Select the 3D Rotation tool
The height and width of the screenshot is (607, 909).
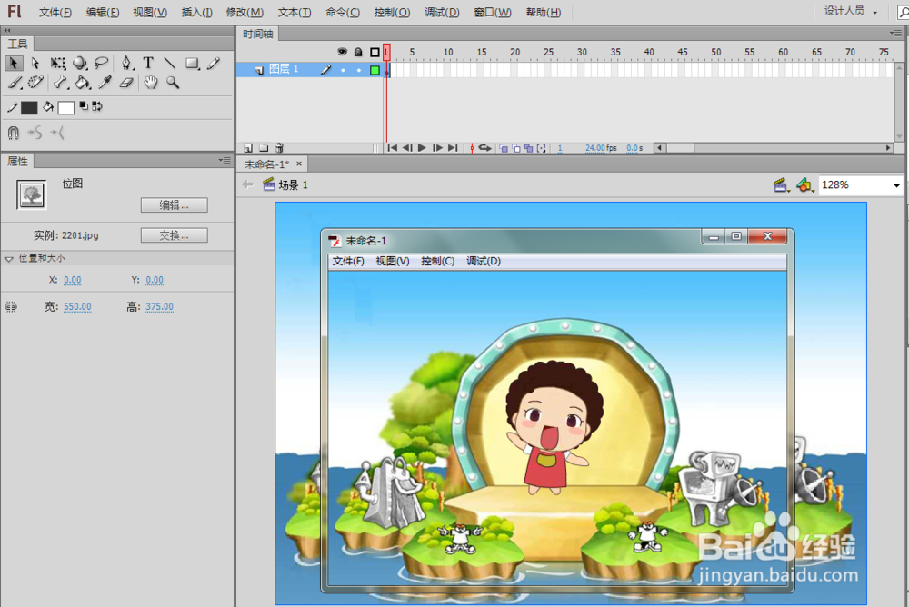click(79, 64)
